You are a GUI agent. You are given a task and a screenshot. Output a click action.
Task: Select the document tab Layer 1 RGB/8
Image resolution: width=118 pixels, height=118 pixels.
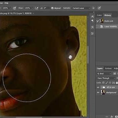(16, 13)
